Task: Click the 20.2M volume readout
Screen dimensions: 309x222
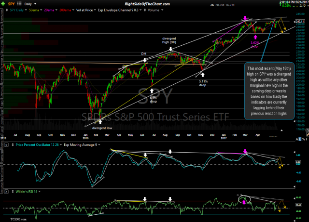Action: coord(220,5)
